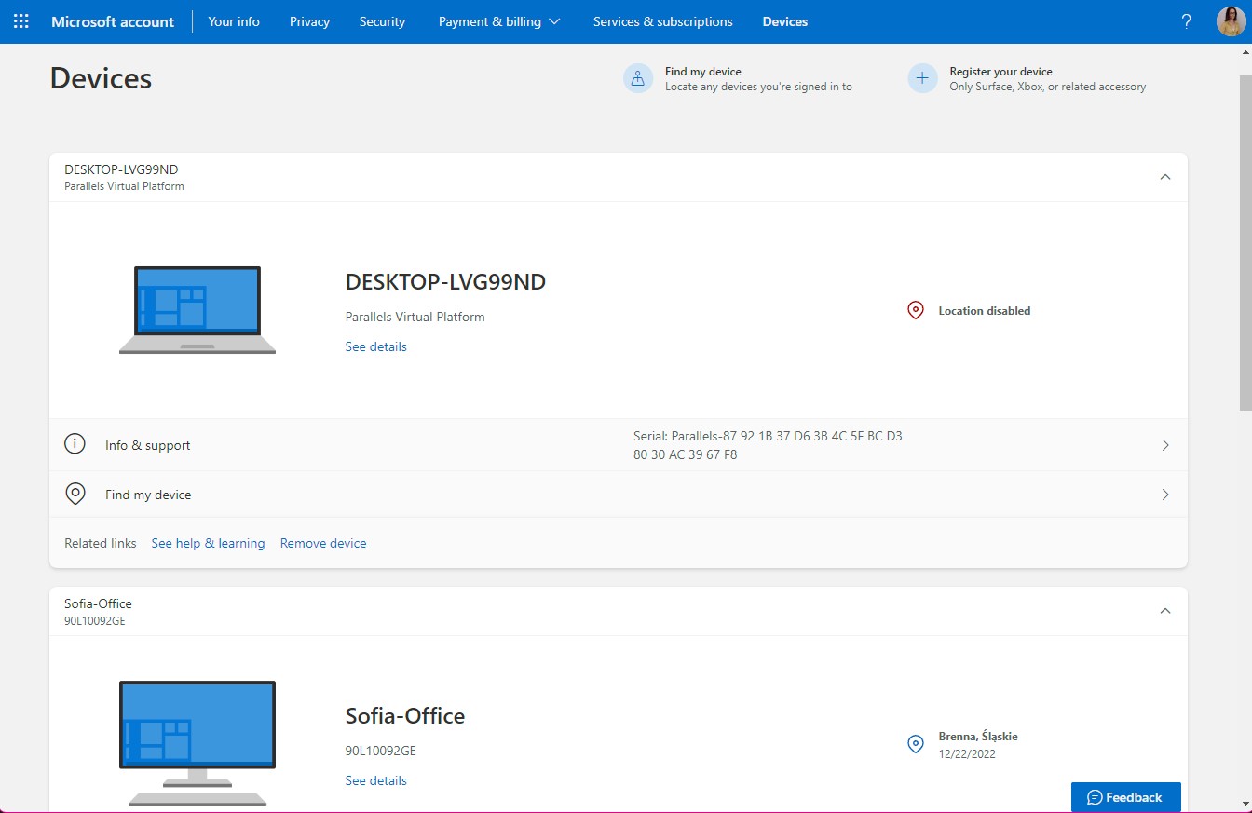
Task: Click the DESKTOP-LVG99ND laptop thumbnail image
Action: point(197,309)
